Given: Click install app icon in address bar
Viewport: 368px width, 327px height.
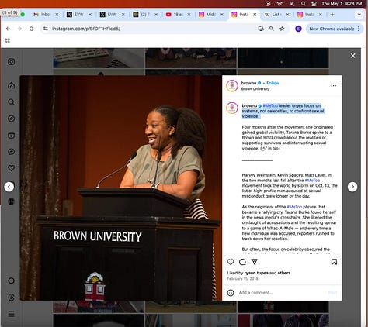Looking at the screenshot, I should pyautogui.click(x=261, y=29).
